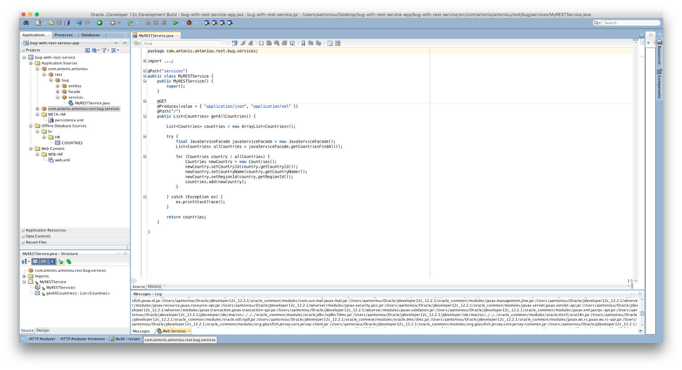Screen dimensions: 682x370
Task: Click the HTTP Analyzer button in status bar
Action: [42, 339]
